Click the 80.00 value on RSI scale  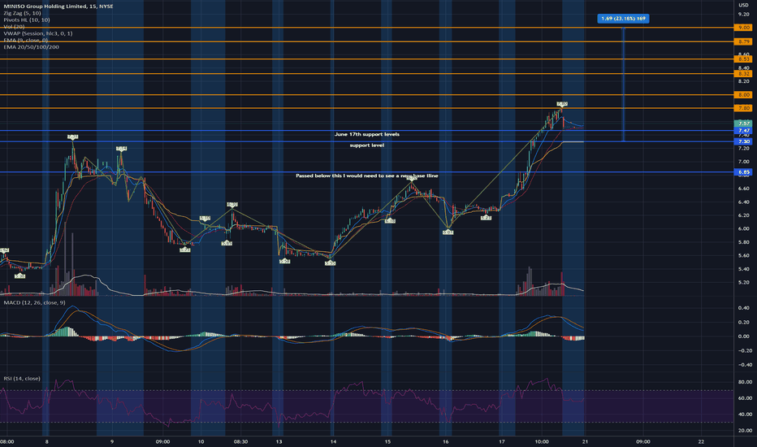click(x=745, y=382)
